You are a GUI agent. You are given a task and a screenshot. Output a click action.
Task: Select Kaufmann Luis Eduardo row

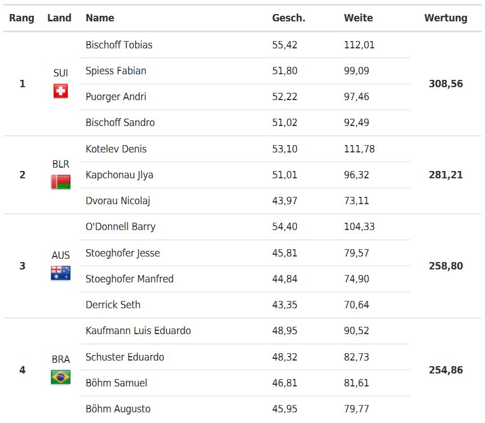coord(245,331)
